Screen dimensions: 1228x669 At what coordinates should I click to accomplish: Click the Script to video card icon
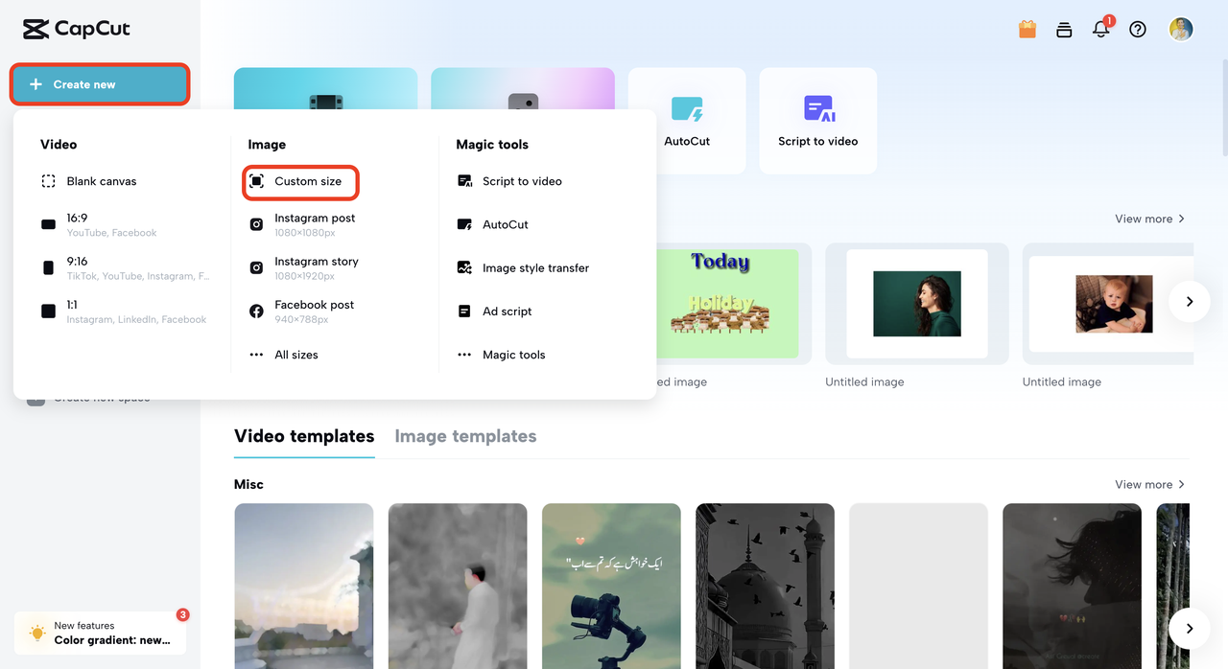click(818, 108)
